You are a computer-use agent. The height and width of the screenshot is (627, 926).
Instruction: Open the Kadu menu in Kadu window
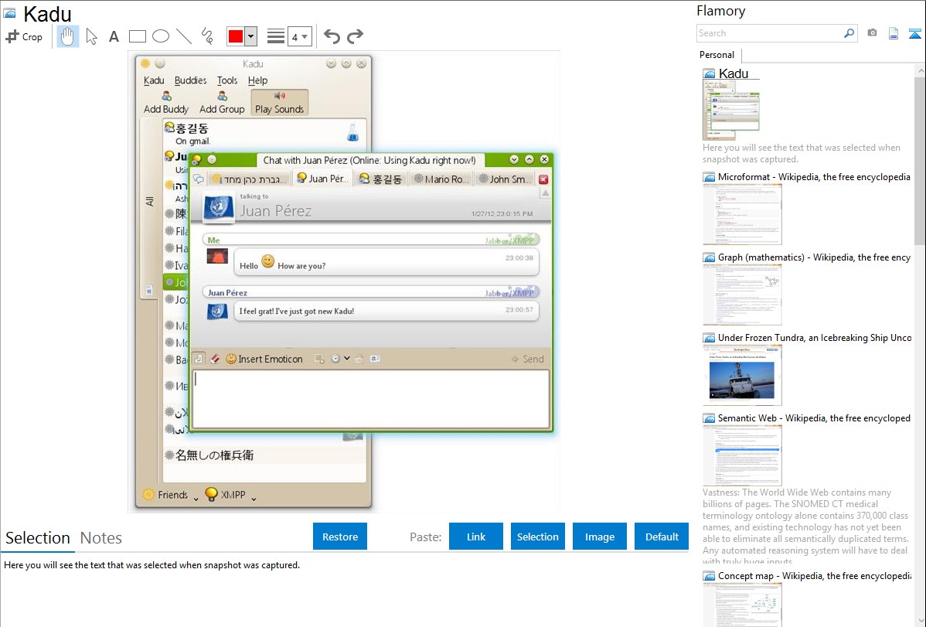tap(154, 80)
